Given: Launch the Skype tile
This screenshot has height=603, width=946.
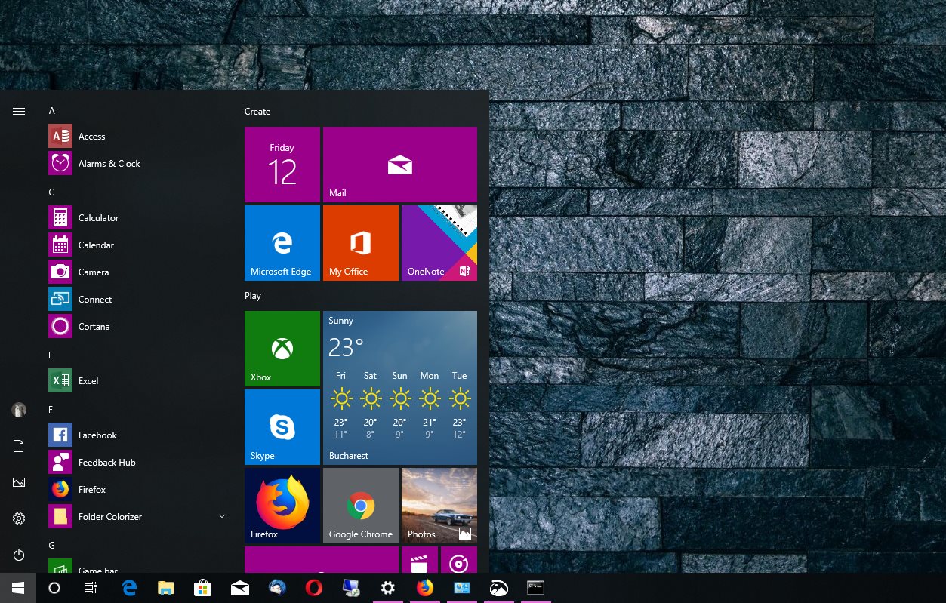Looking at the screenshot, I should pyautogui.click(x=282, y=427).
